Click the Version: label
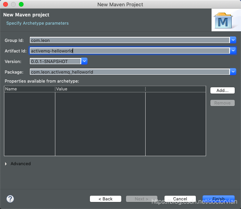 click(x=13, y=61)
